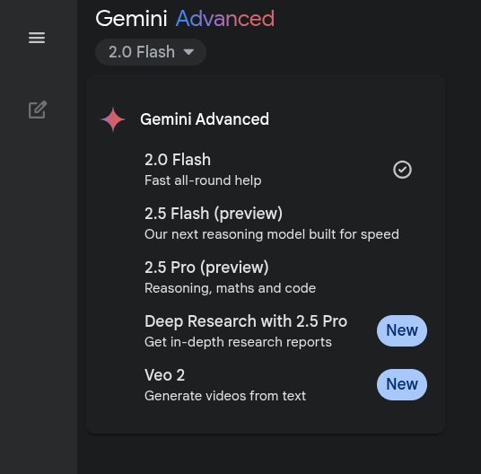Click the Gemini Advanced title logo

tap(185, 19)
